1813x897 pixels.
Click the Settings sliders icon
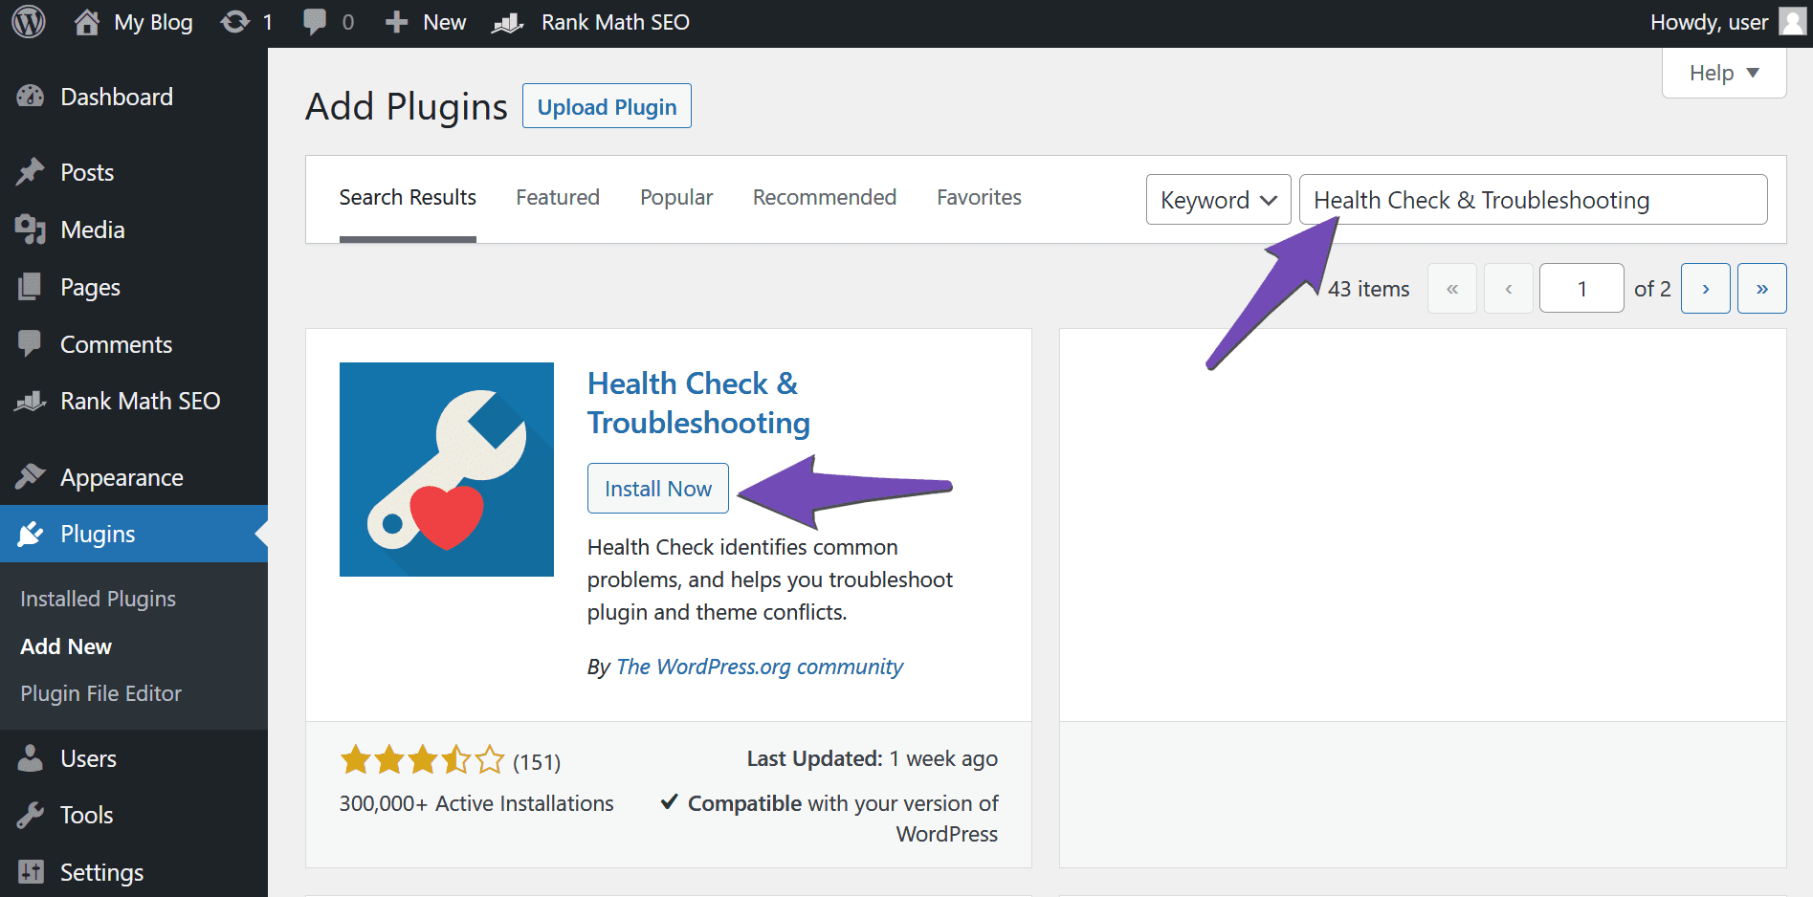[31, 872]
